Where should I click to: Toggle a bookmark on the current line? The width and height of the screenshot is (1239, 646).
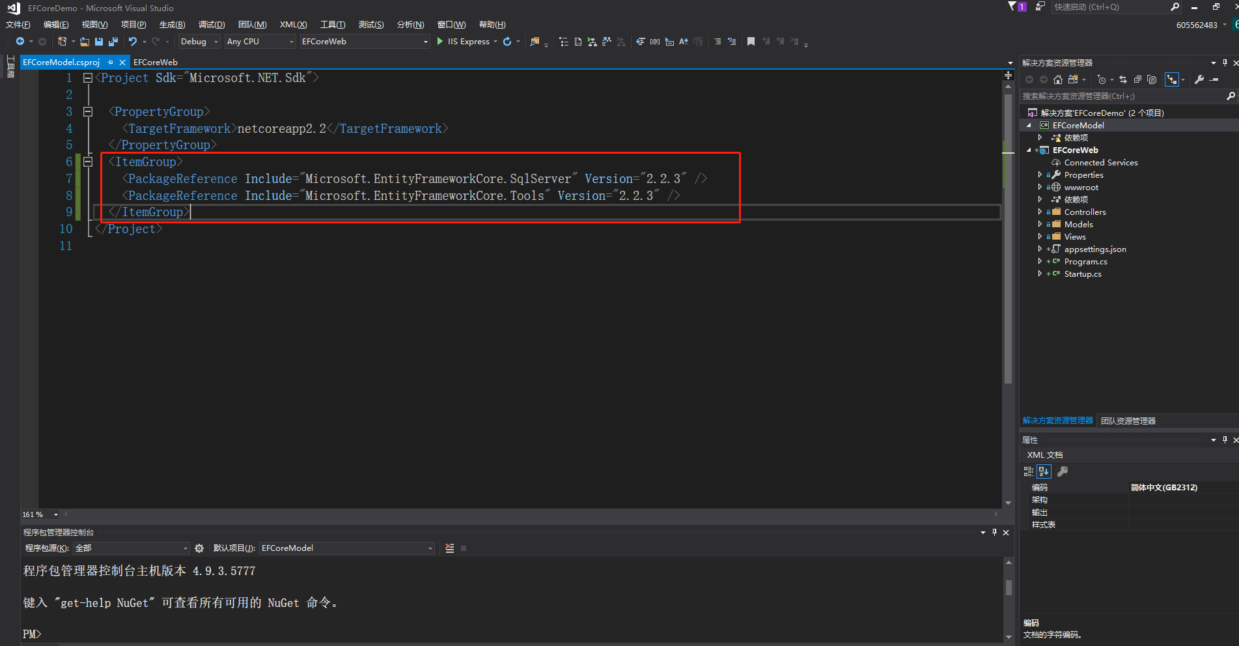(x=751, y=42)
